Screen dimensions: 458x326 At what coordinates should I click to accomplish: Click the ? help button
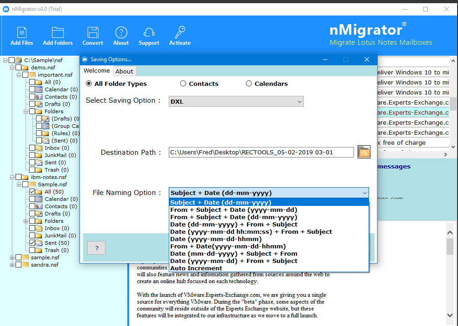click(96, 248)
